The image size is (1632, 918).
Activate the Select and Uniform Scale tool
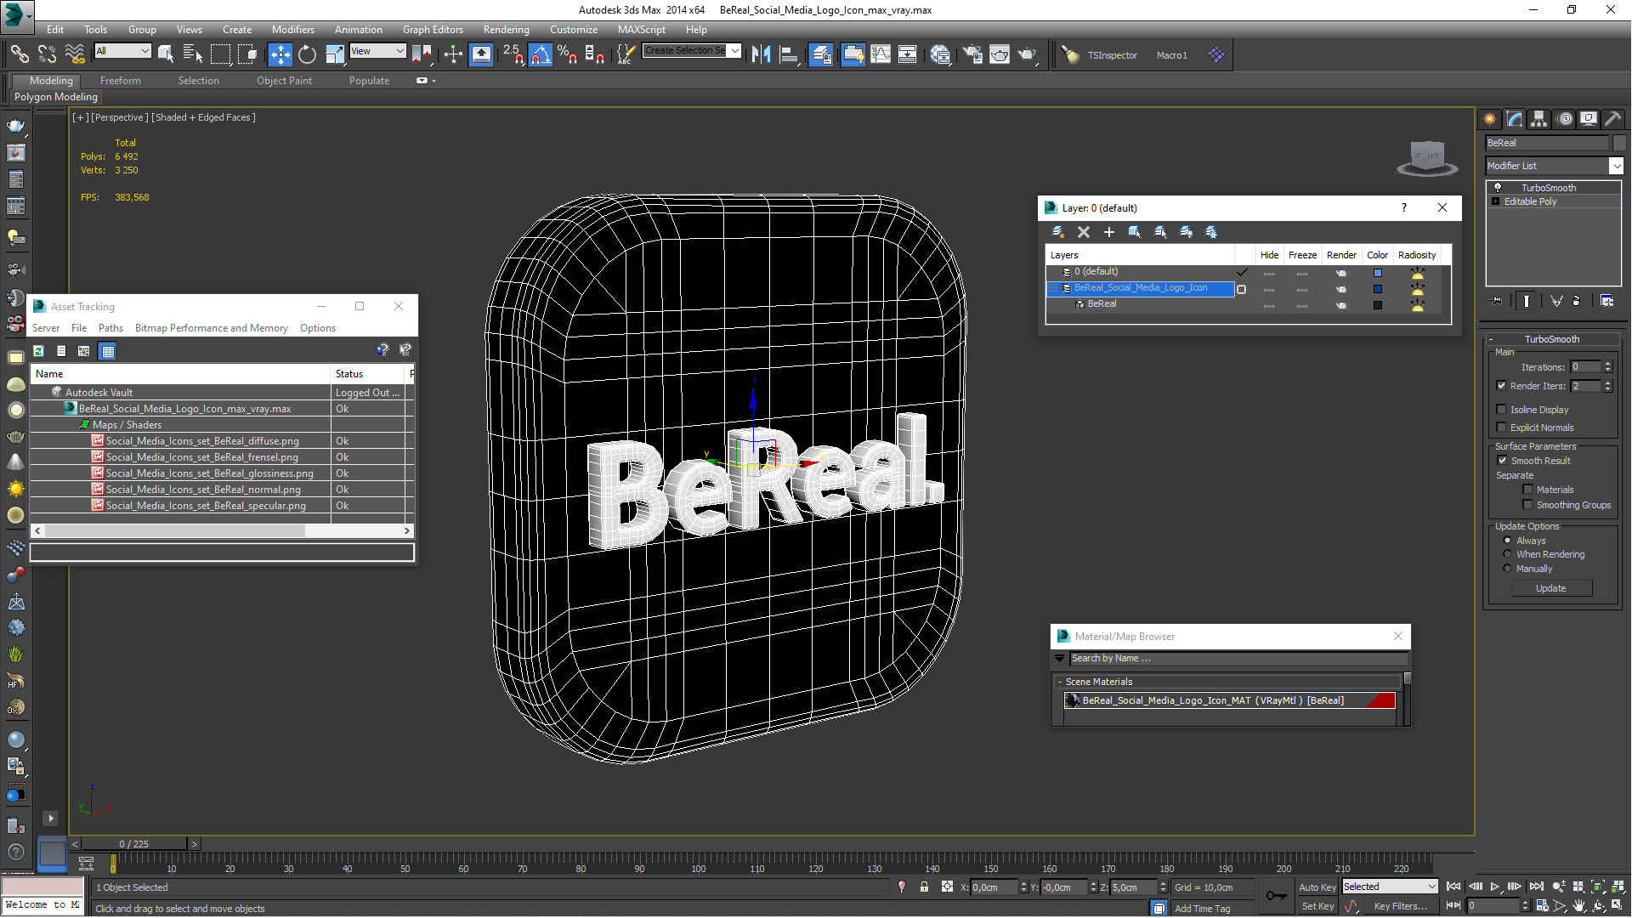click(335, 54)
